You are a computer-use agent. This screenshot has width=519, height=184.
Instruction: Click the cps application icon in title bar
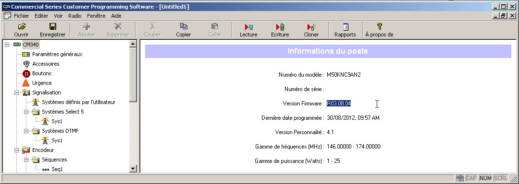pyautogui.click(x=6, y=6)
